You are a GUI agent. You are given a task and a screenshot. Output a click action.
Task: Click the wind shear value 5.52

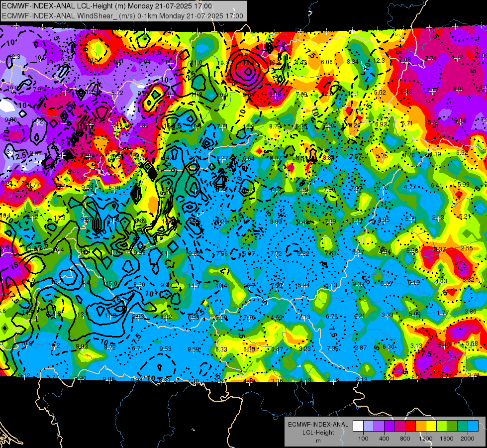pos(380,92)
